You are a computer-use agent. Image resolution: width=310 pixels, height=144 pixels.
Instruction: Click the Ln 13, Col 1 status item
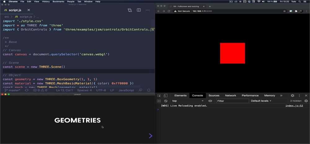[x=64, y=90]
